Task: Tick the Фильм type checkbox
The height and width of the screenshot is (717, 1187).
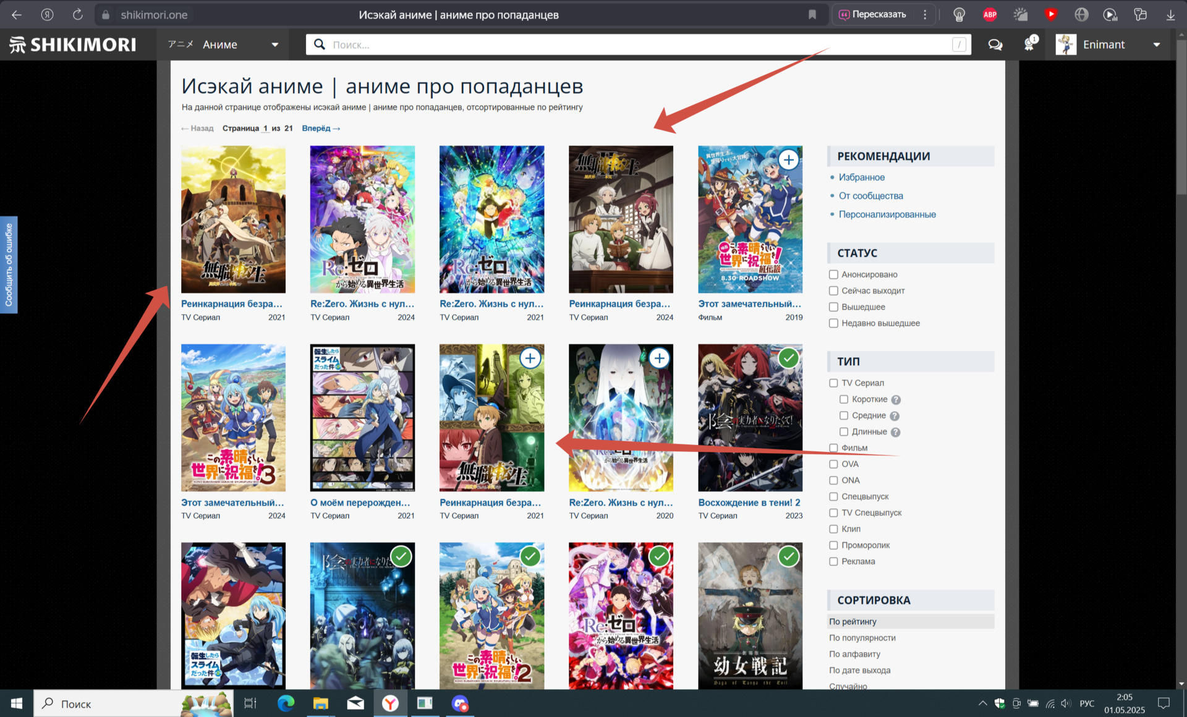Action: [x=833, y=448]
